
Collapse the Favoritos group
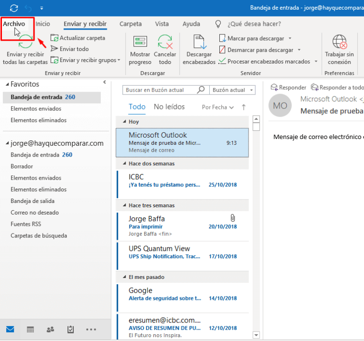(x=7, y=84)
